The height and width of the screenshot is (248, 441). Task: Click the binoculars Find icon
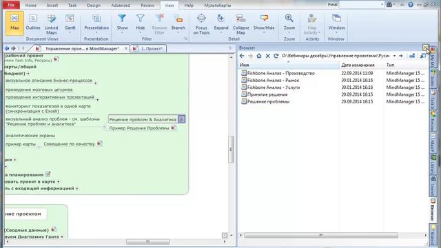pos(389,5)
